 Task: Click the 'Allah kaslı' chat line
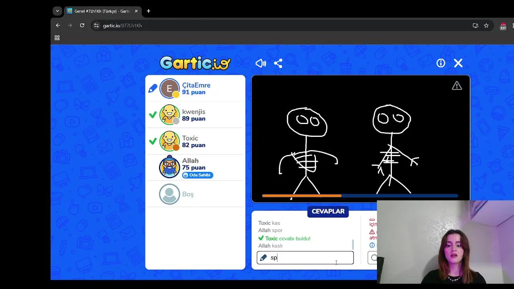[x=270, y=246]
